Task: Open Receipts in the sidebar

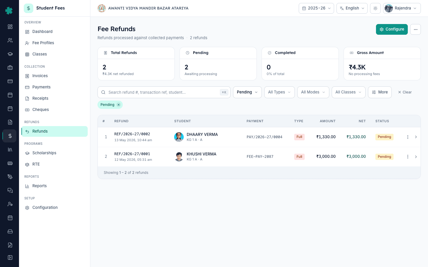Action: 54,98
